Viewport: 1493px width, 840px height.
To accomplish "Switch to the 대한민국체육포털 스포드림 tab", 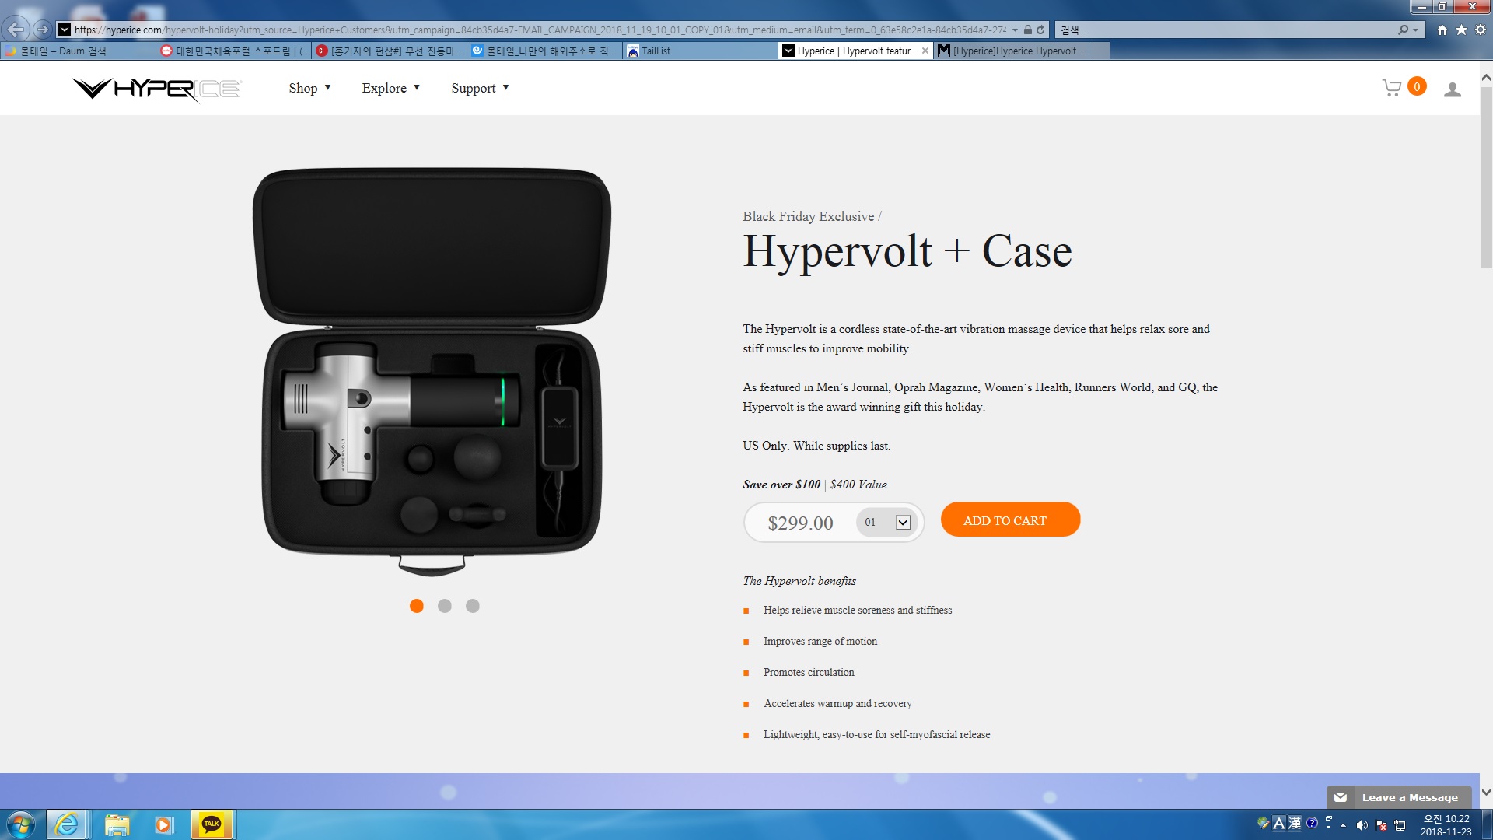I will point(233,51).
